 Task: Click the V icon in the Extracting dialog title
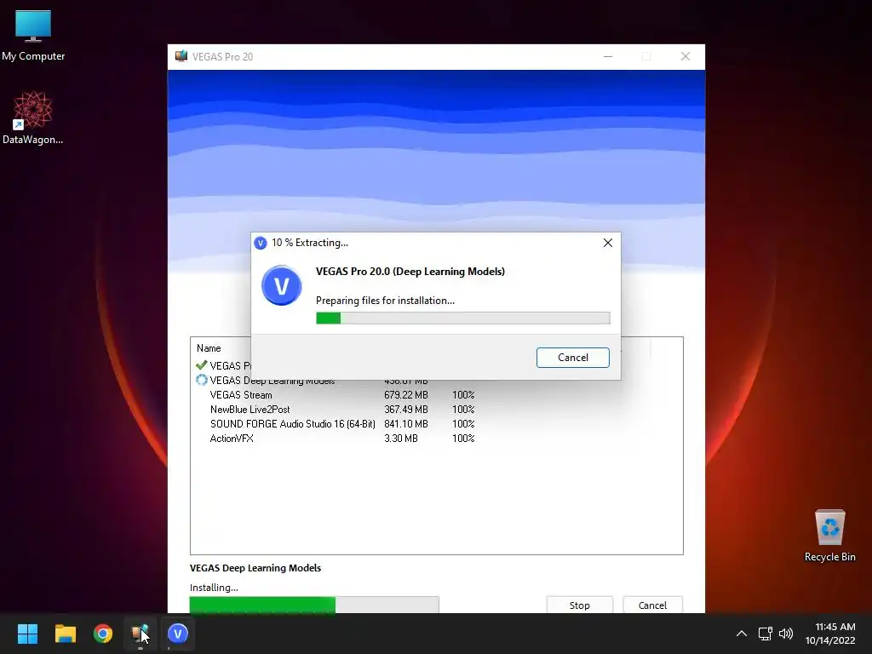(261, 243)
